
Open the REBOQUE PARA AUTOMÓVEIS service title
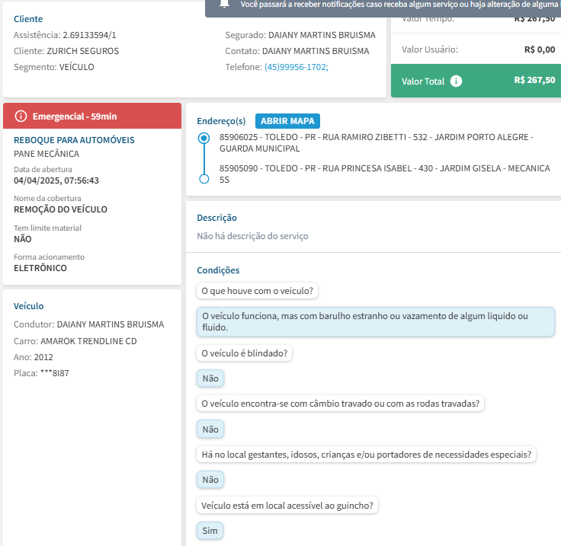click(x=74, y=140)
